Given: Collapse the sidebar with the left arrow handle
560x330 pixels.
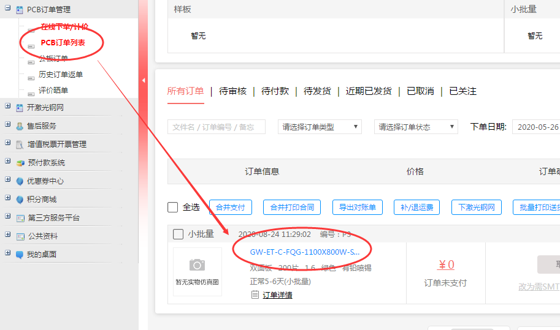Looking at the screenshot, I should [x=143, y=80].
